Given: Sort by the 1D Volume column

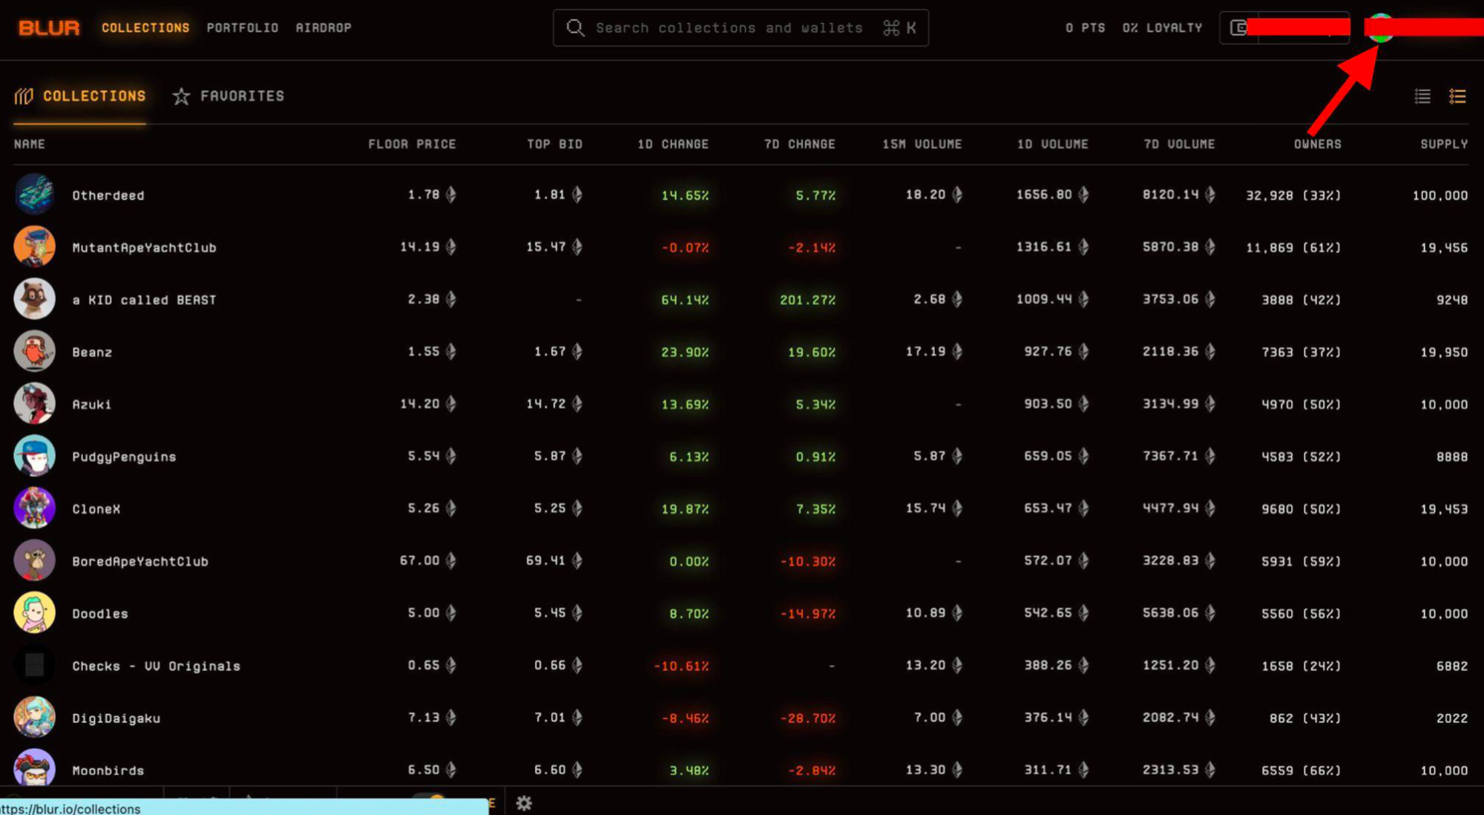Looking at the screenshot, I should tap(1053, 144).
